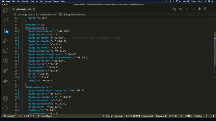Open the Edit menu

point(18,1)
